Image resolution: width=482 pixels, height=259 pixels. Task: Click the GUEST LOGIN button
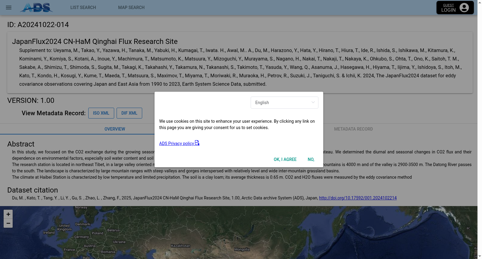pos(455,8)
